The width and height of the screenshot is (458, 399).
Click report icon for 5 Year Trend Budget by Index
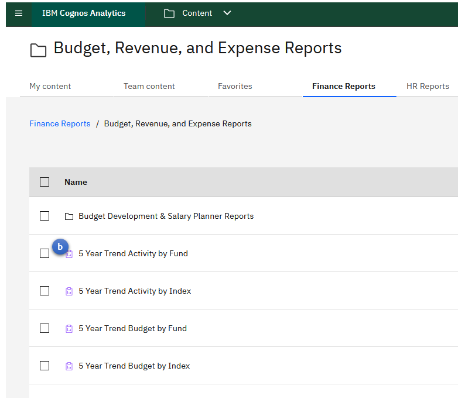[x=69, y=366]
